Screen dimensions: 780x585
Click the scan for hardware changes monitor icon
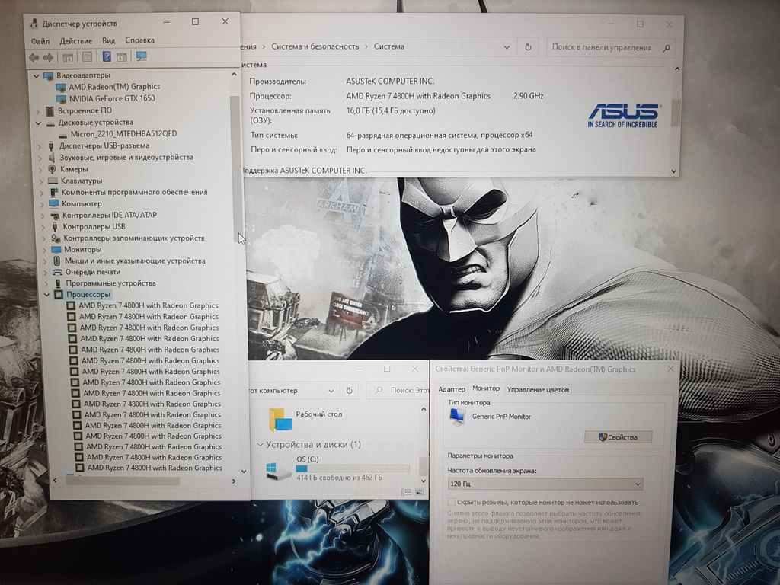click(141, 56)
